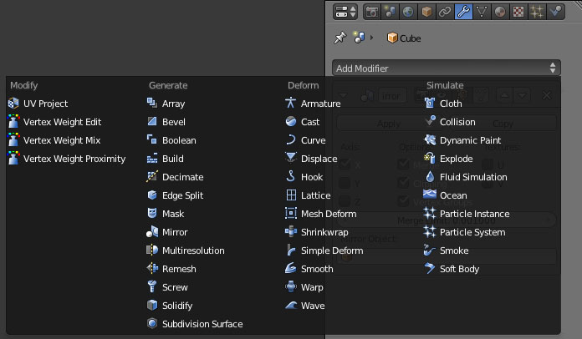The height and width of the screenshot is (339, 582).
Task: Toggle the pin icon beside the Cube breadcrumb
Action: 339,38
